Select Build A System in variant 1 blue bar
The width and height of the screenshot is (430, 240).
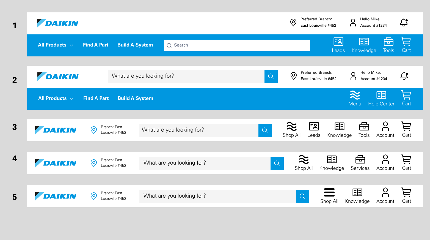135,45
